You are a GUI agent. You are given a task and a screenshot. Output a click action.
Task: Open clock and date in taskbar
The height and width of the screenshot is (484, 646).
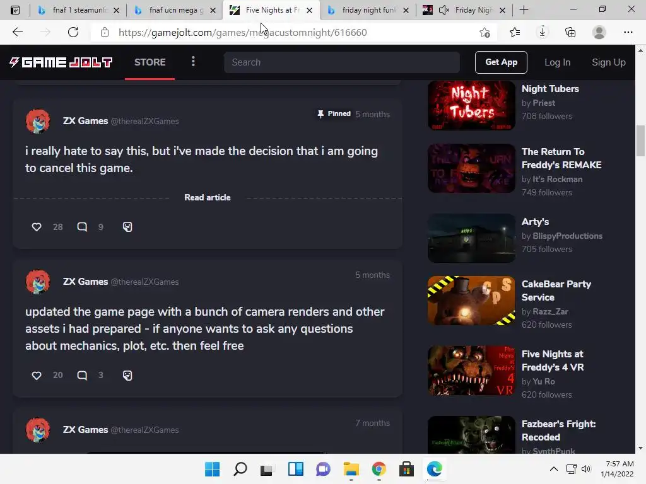pyautogui.click(x=617, y=469)
